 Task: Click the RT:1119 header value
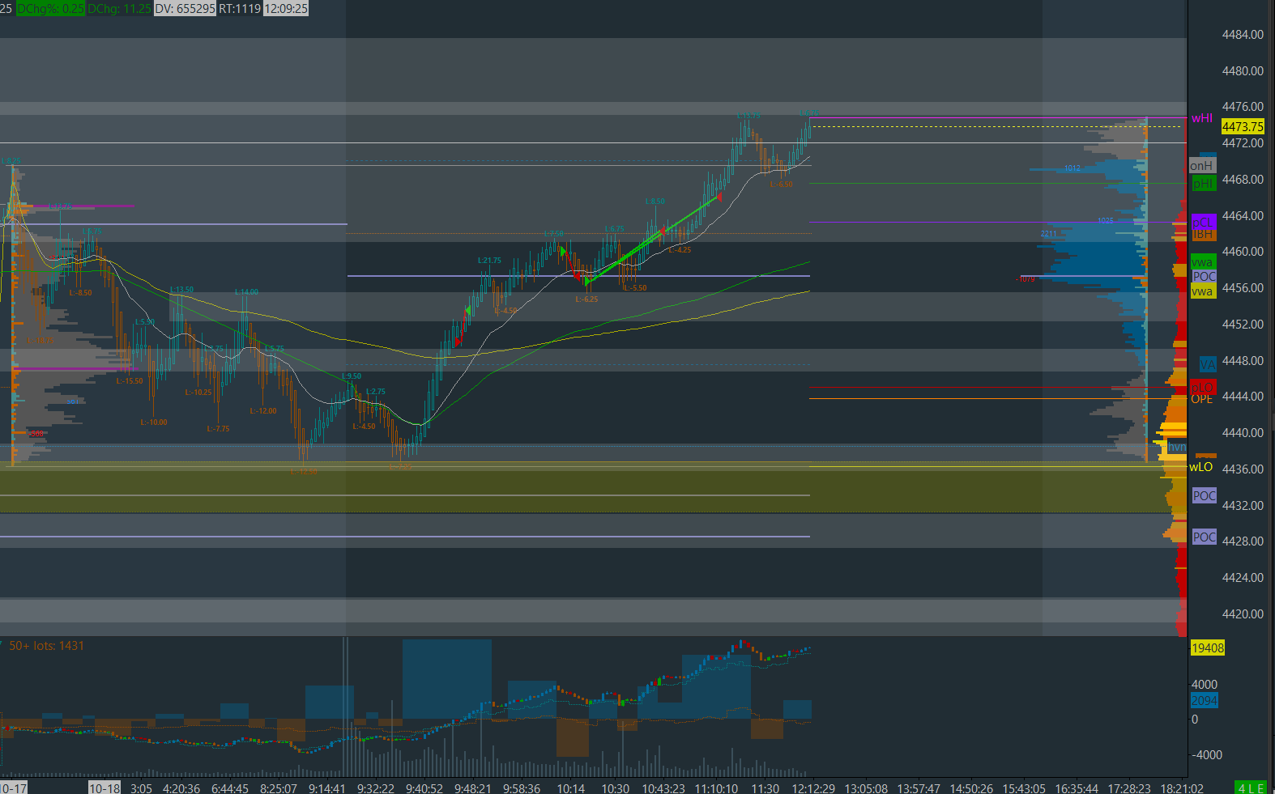(x=240, y=8)
